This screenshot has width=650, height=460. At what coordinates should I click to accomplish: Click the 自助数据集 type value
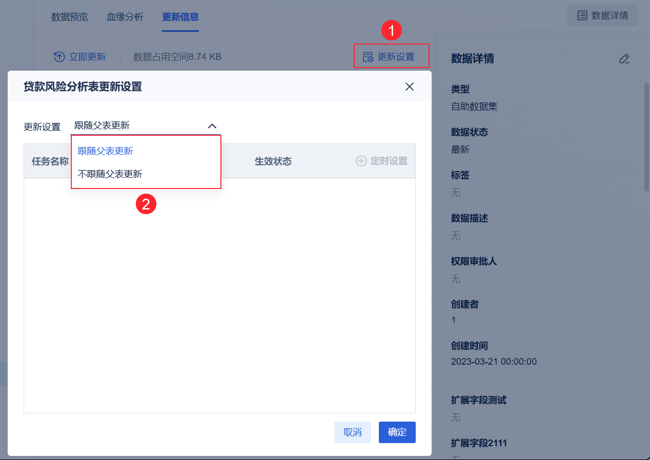pyautogui.click(x=474, y=107)
